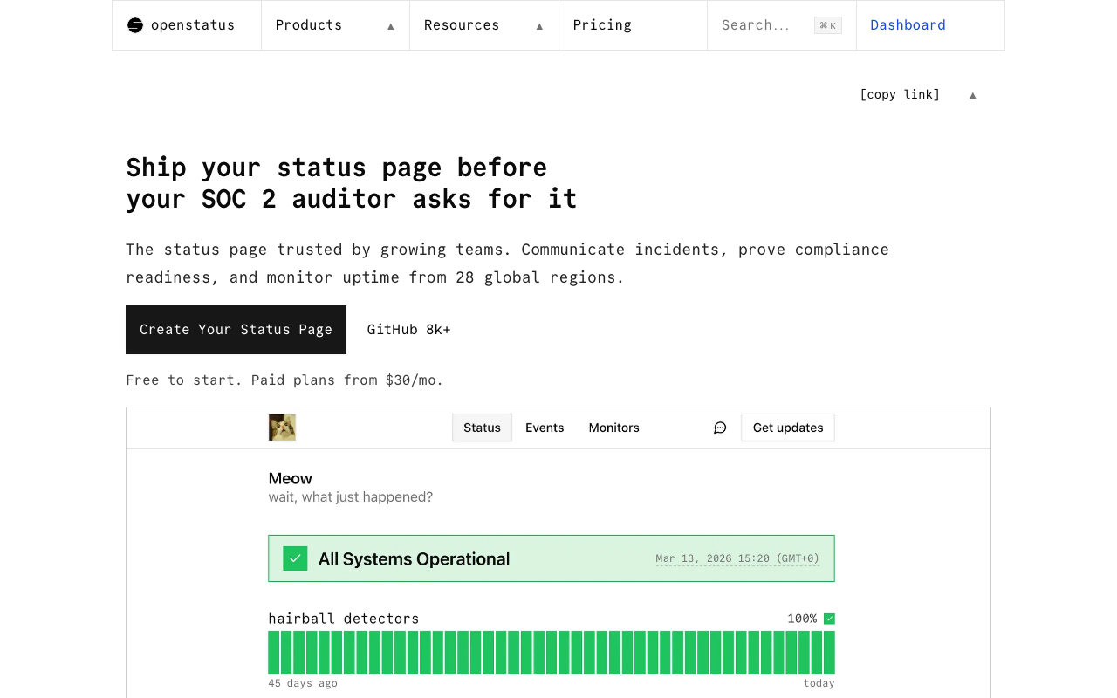Screen dimensions: 1117x698
Task: Switch to the Events tab
Action: point(545,428)
